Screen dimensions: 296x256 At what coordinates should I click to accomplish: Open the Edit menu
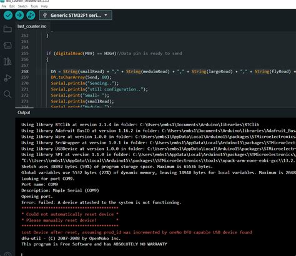tap(12, 6)
